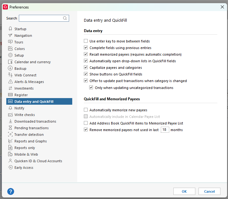
Task: Click the Calendar and currency icon
Action: coord(10,62)
